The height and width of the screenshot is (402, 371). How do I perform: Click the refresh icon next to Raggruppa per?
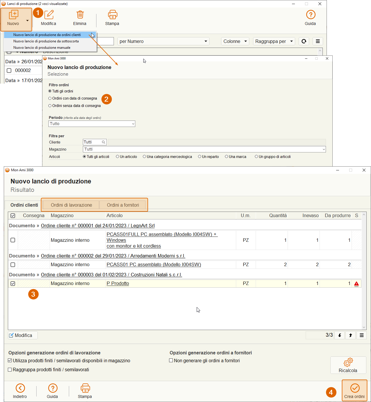click(304, 41)
